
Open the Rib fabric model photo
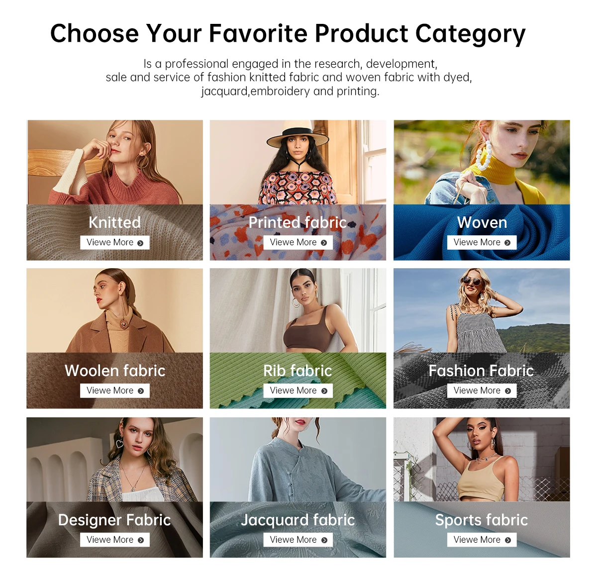click(x=298, y=310)
